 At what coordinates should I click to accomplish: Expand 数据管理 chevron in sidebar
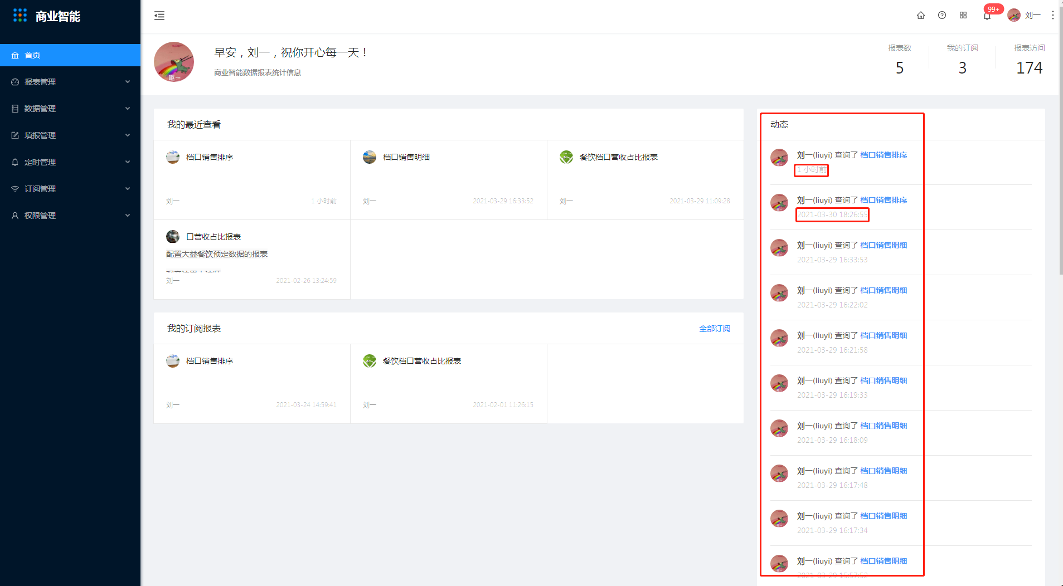(x=128, y=109)
